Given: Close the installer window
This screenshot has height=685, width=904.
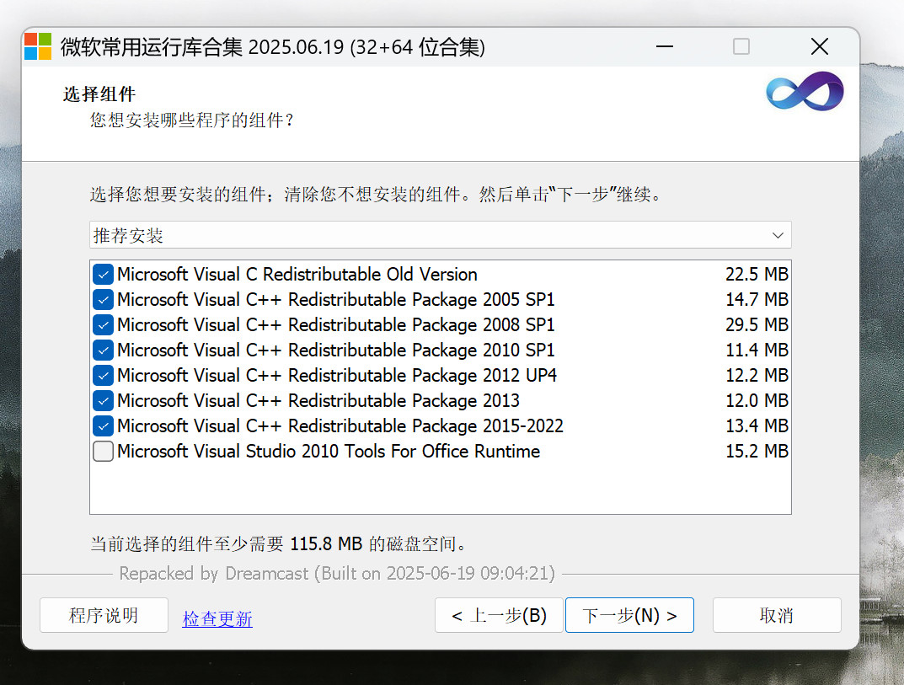Looking at the screenshot, I should (x=819, y=46).
